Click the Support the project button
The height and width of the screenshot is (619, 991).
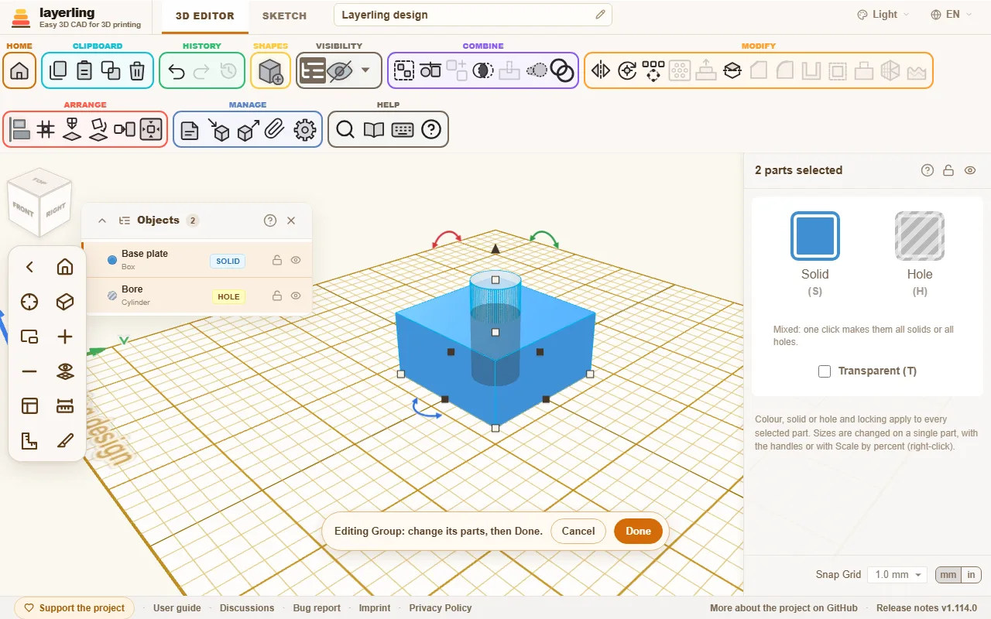click(74, 608)
